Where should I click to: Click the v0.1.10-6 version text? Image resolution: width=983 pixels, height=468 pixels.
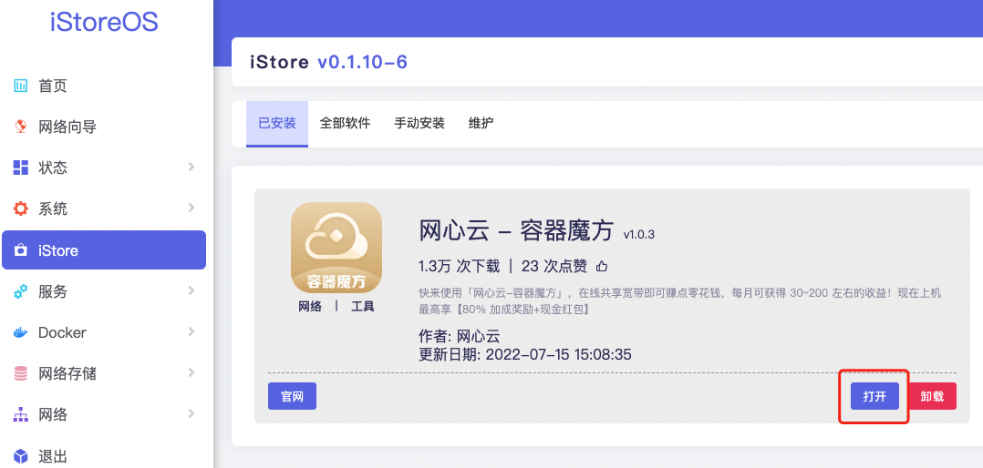[x=362, y=63]
